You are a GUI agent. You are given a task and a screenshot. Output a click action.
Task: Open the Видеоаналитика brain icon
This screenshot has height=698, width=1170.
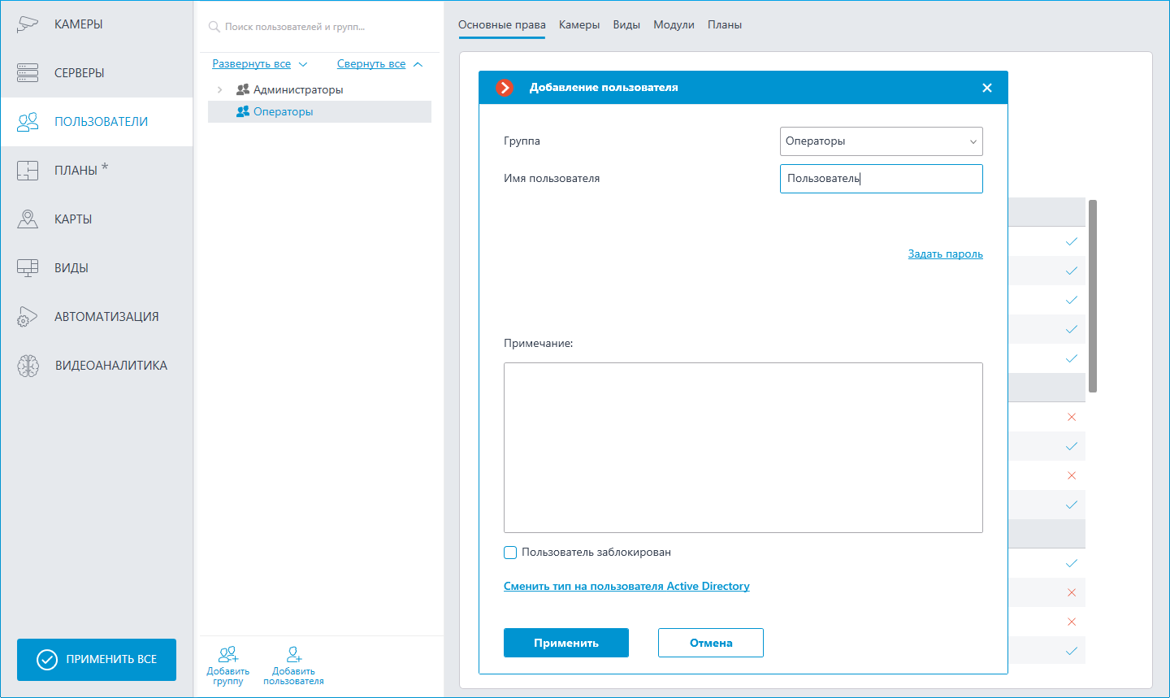pos(28,366)
